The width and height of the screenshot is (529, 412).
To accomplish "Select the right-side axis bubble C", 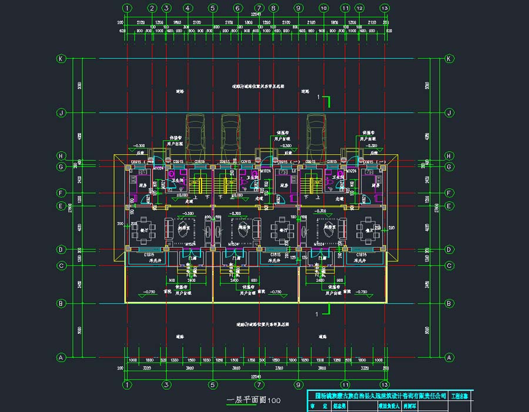I will (448, 266).
